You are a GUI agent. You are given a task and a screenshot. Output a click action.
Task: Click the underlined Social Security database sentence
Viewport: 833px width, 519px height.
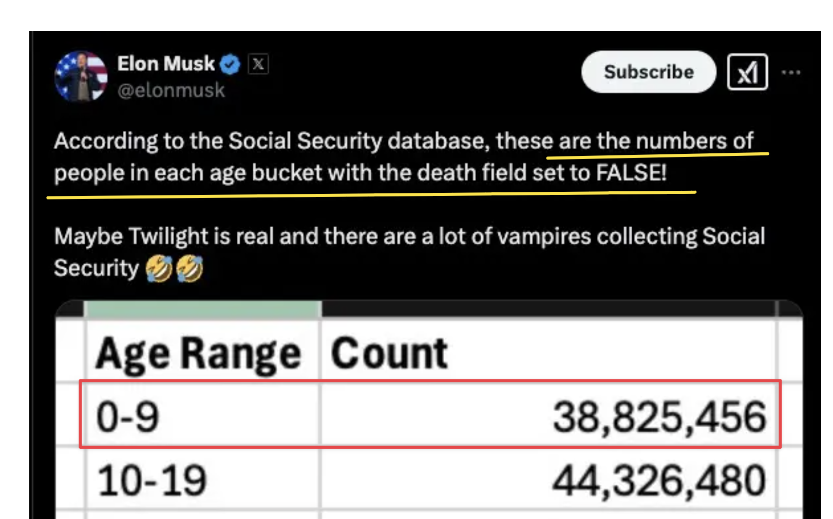point(359,157)
